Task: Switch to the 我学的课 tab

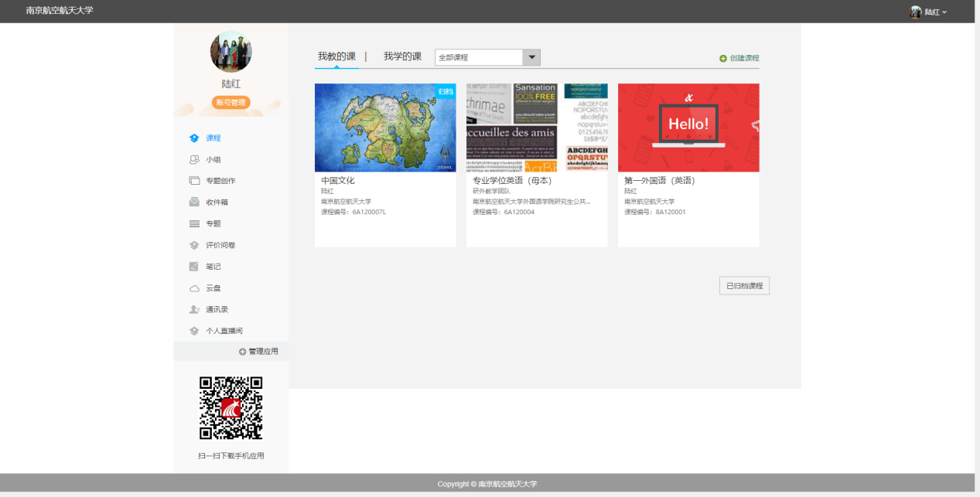Action: pos(402,57)
